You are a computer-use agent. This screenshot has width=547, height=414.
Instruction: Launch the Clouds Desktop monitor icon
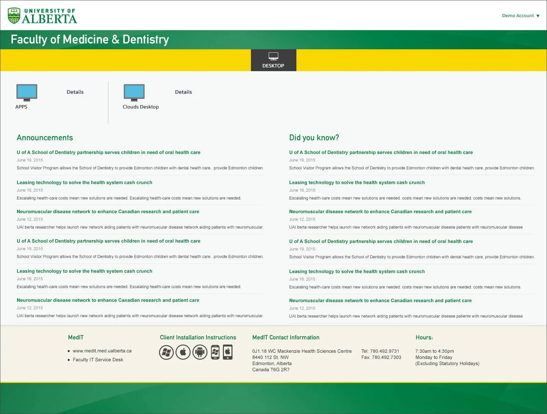coord(134,93)
